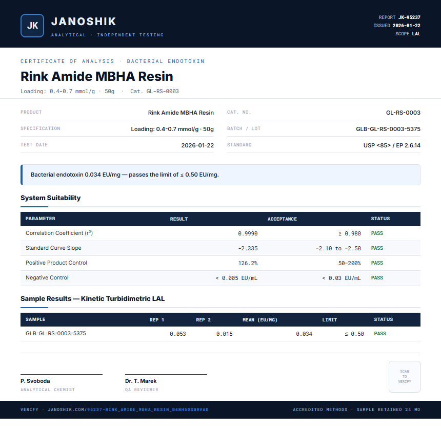
Task: Open the janoshik.com verify link
Action: pos(128,409)
